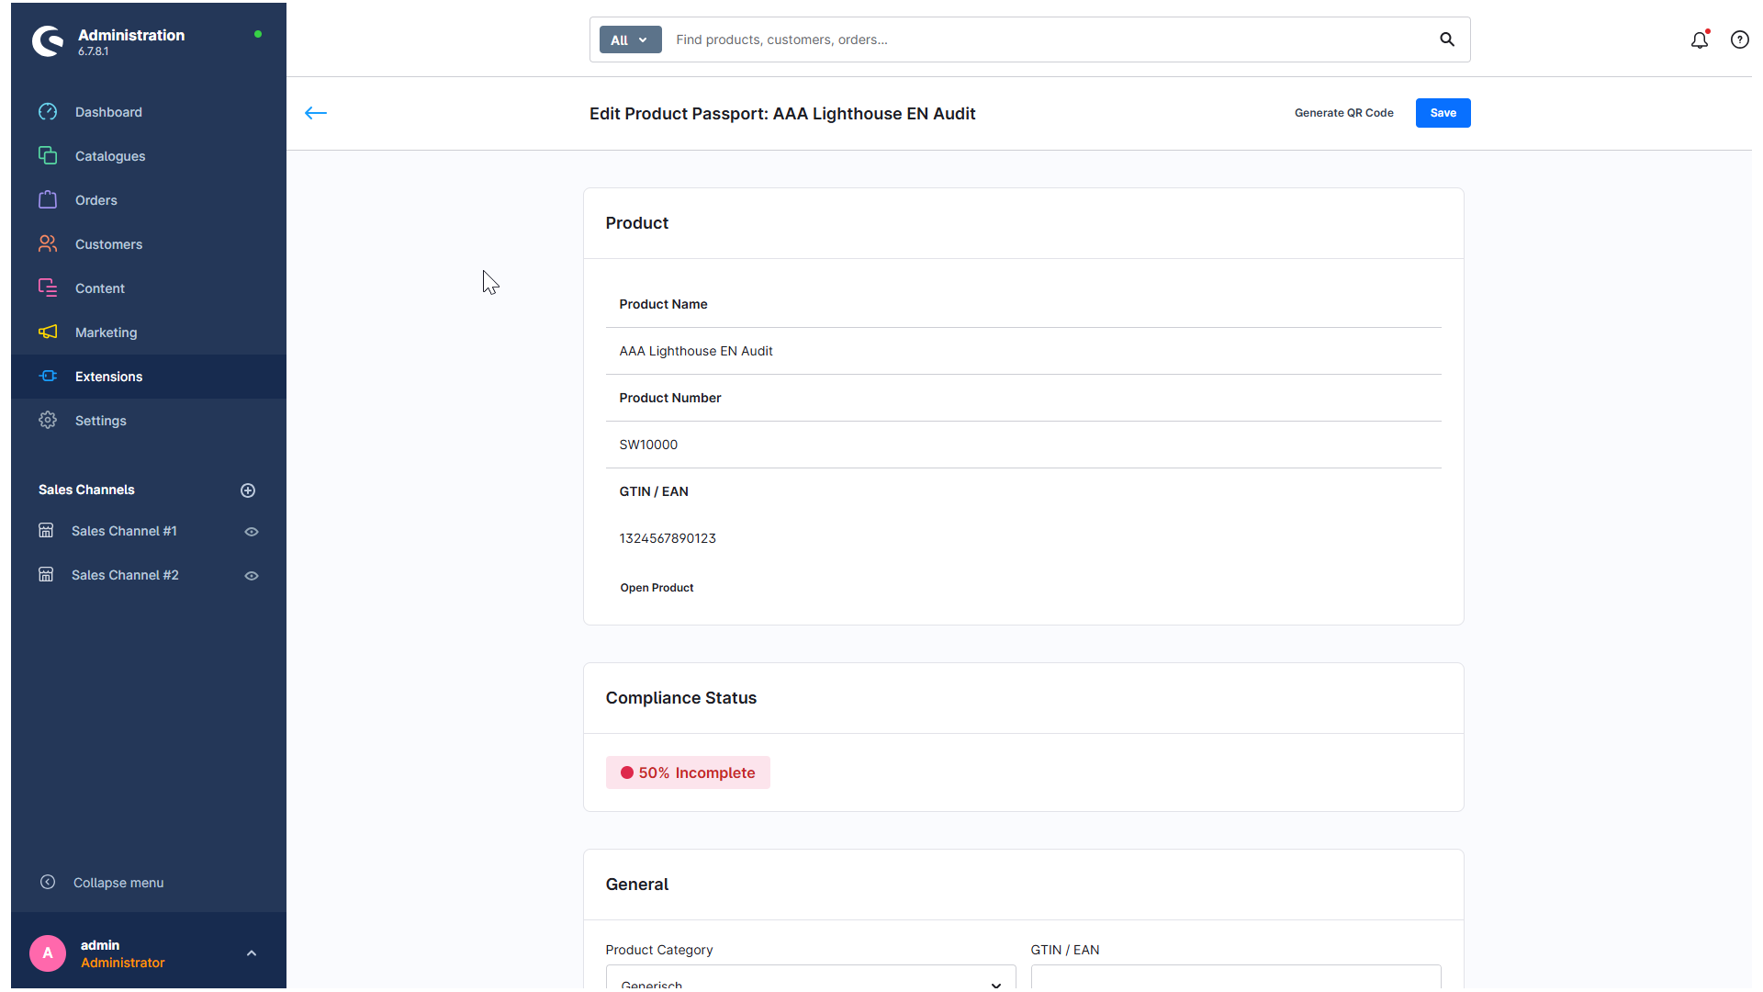The image size is (1763, 992).
Task: Click the Orders bag icon
Action: [x=48, y=200]
